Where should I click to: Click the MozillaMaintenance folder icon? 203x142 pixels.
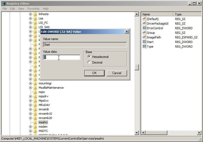coord(35,88)
